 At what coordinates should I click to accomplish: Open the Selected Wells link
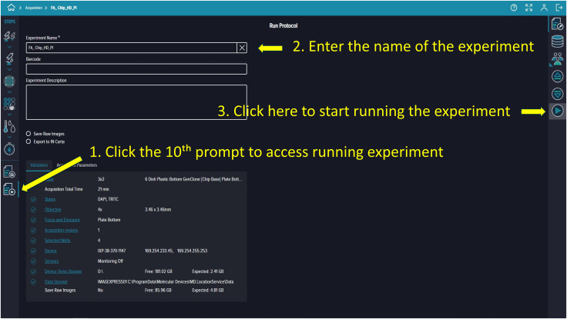coord(57,241)
